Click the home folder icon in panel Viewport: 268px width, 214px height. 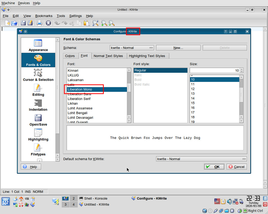(x=21, y=199)
